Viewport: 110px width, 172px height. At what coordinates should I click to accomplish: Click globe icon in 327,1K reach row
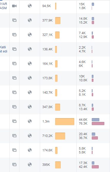tap(30, 34)
